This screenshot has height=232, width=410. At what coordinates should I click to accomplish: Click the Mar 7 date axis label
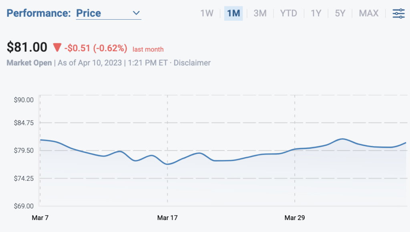pos(40,218)
